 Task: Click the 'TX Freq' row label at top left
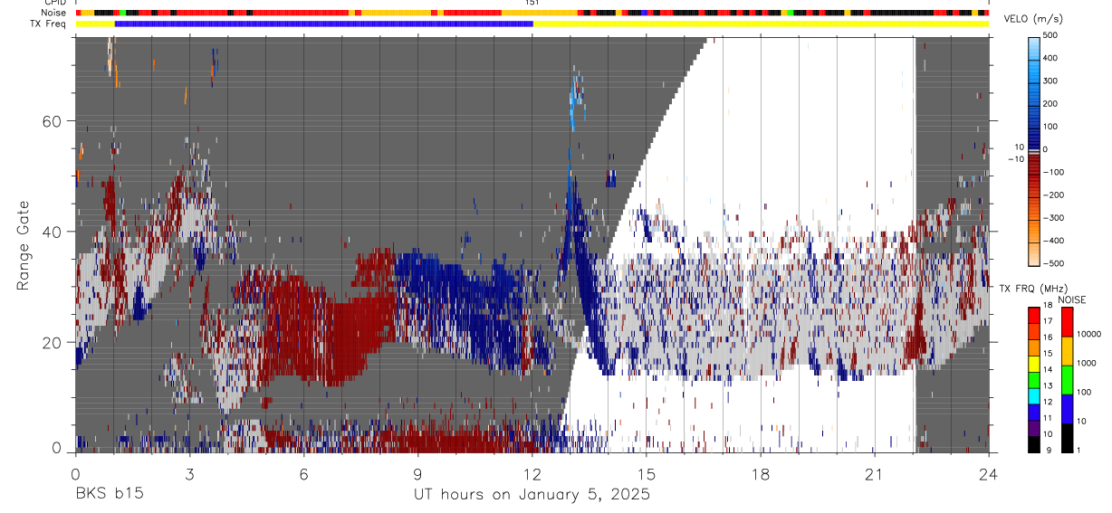(49, 24)
